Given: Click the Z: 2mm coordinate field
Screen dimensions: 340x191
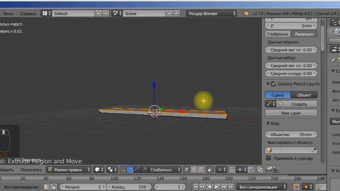Looking at the screenshot, I should [x=291, y=25].
